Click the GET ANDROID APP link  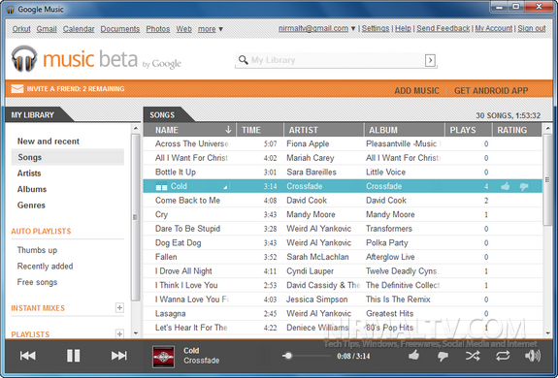(x=491, y=90)
